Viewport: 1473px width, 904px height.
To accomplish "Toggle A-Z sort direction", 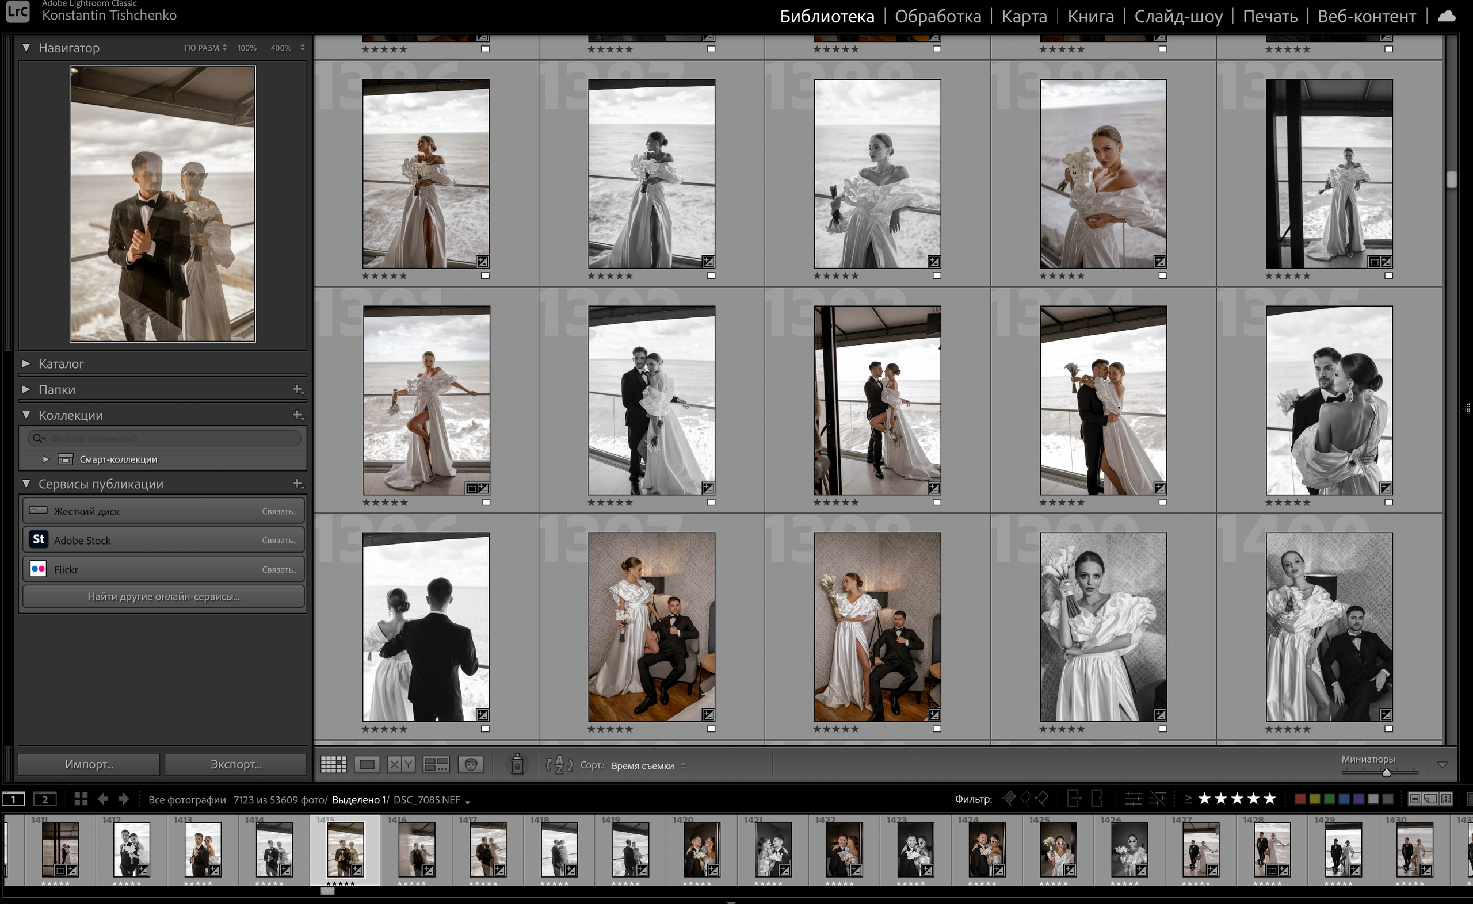I will click(559, 764).
